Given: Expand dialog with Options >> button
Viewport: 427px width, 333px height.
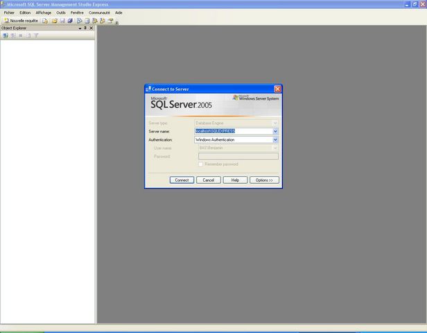Looking at the screenshot, I should 263,180.
